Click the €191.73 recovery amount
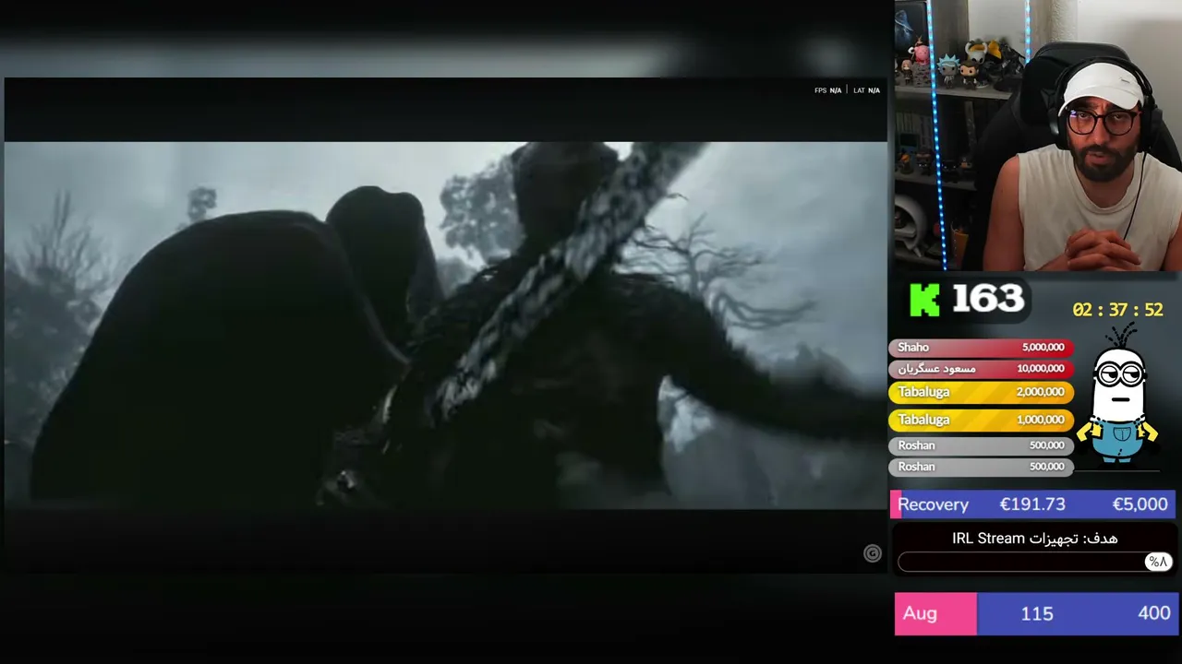 pos(1032,504)
